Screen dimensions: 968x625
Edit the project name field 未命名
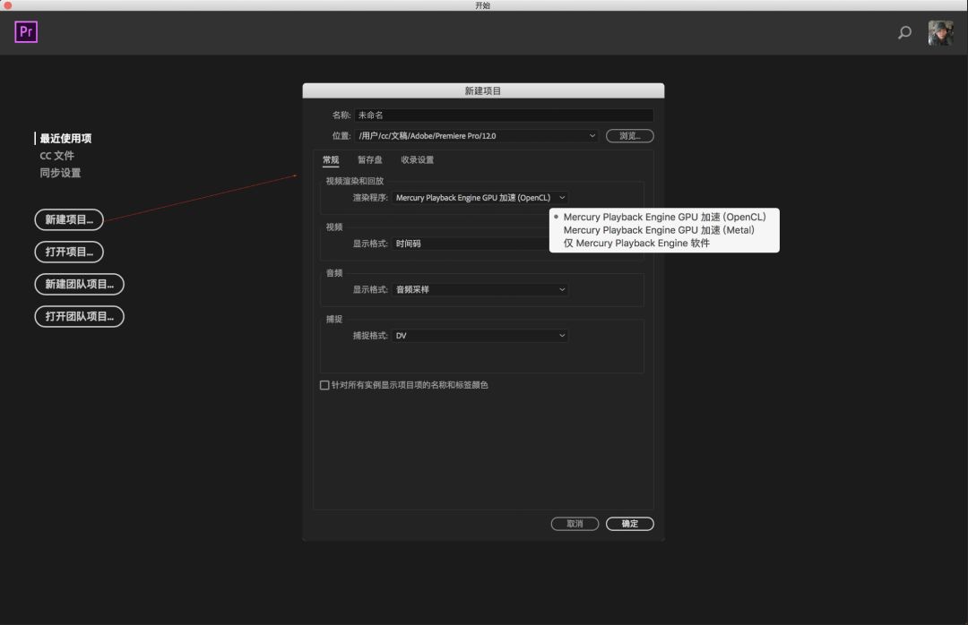[504, 115]
